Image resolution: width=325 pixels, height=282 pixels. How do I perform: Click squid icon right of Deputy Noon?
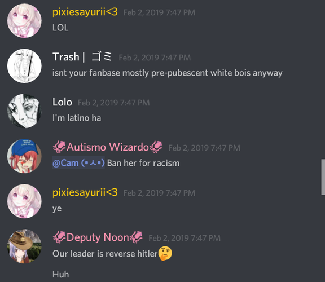tap(136, 237)
